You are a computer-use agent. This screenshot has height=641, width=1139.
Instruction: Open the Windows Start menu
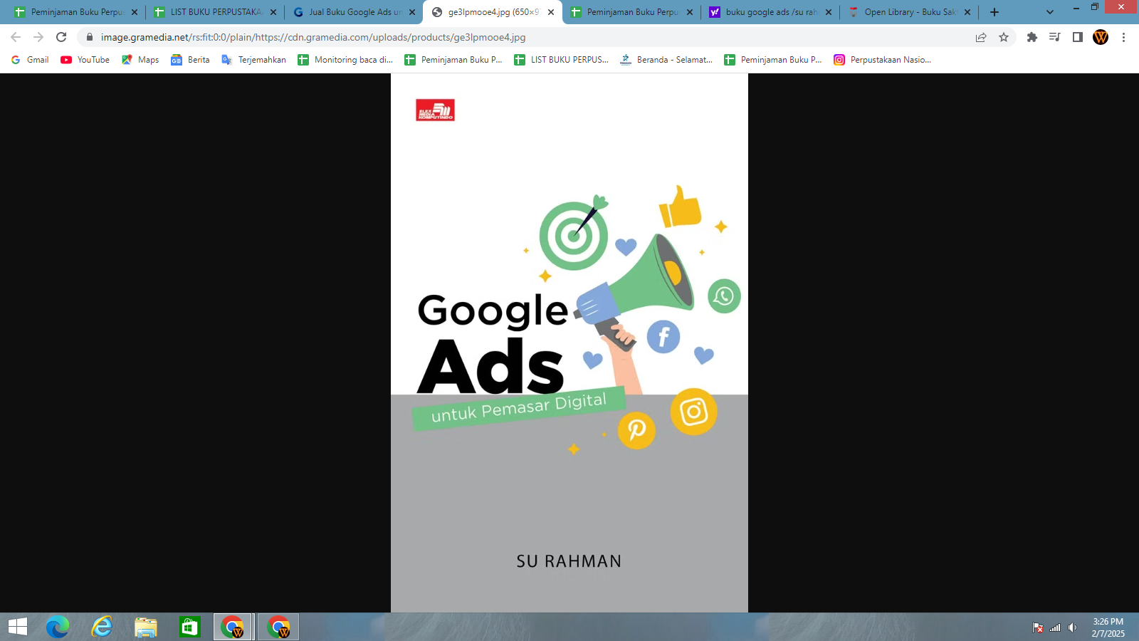tap(18, 627)
